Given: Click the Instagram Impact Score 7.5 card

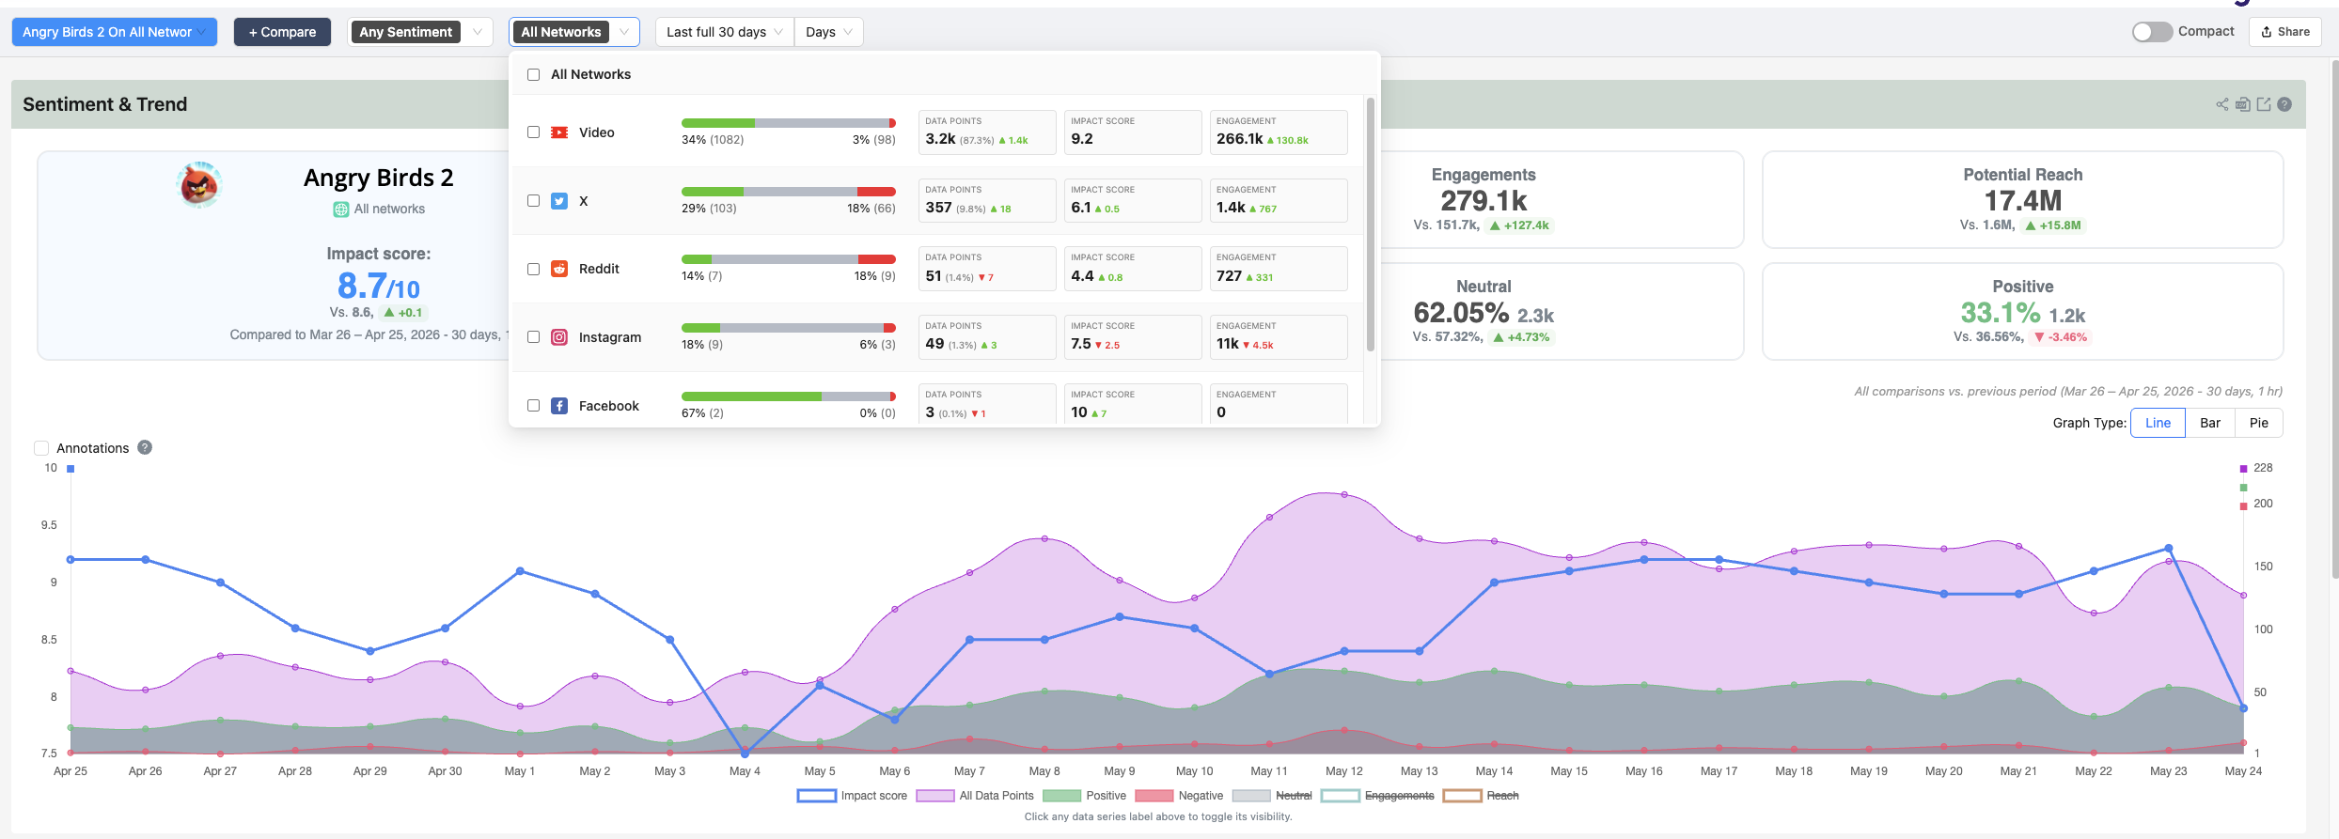Looking at the screenshot, I should (x=1133, y=337).
